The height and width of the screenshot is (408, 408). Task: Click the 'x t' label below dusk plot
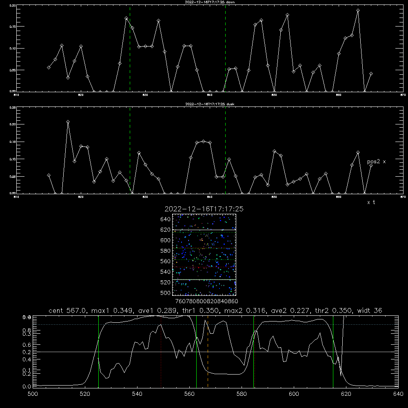[x=371, y=202]
